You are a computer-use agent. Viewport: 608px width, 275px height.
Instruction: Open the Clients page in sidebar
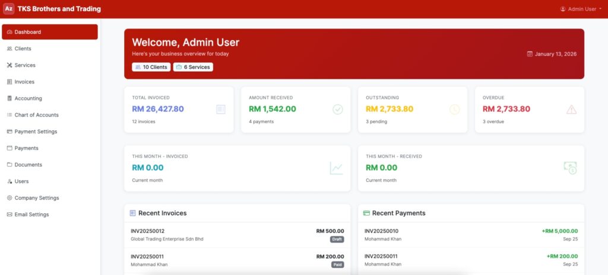click(23, 49)
